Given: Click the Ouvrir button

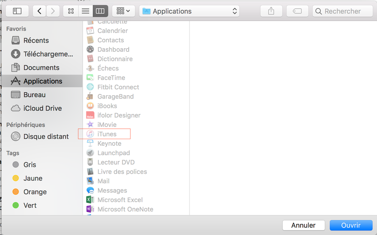Looking at the screenshot, I should point(351,226).
